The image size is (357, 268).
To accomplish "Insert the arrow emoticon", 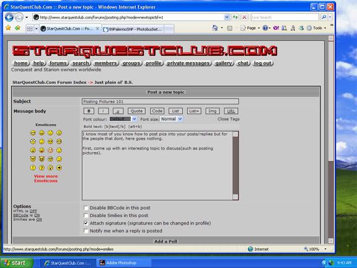I will (59, 168).
